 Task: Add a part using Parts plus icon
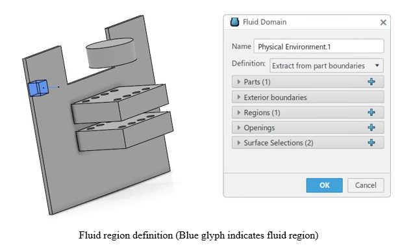click(x=371, y=82)
